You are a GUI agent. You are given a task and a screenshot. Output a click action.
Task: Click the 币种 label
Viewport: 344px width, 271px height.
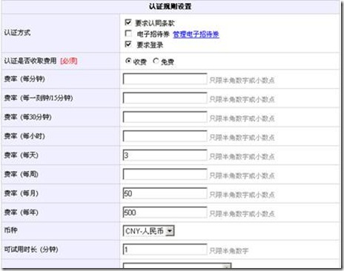click(x=10, y=230)
